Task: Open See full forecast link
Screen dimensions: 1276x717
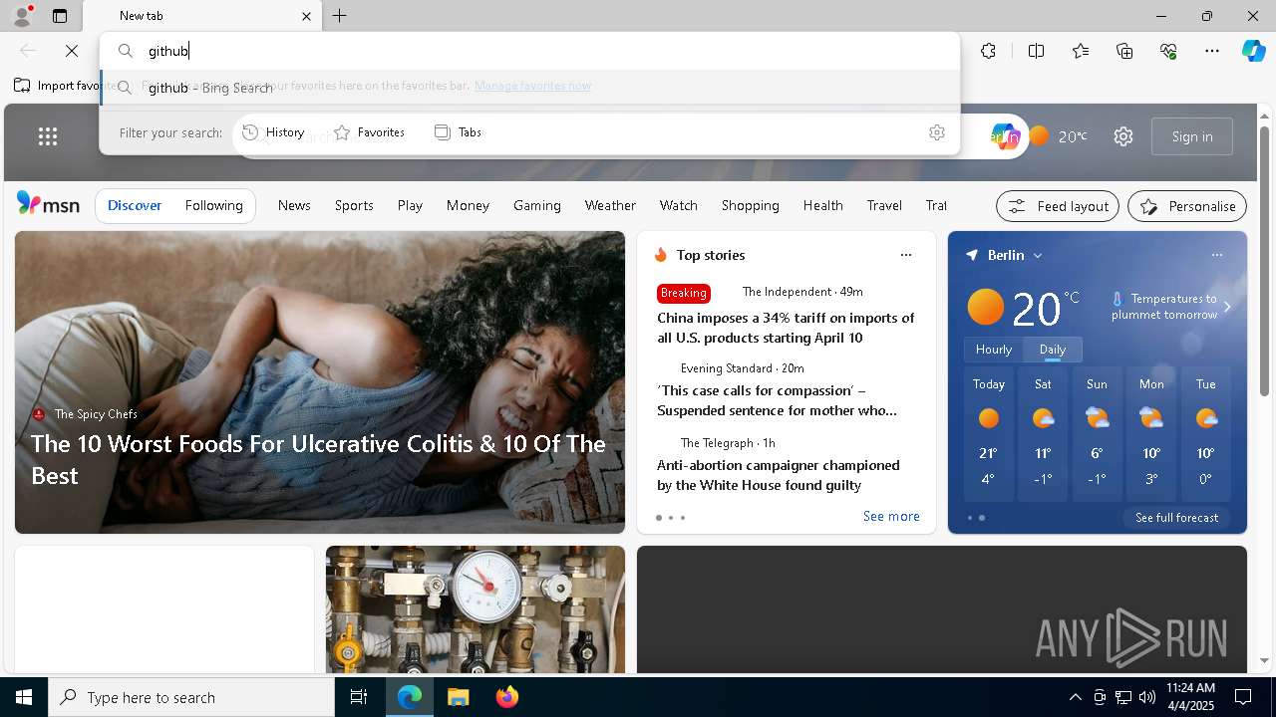Action: tap(1176, 518)
